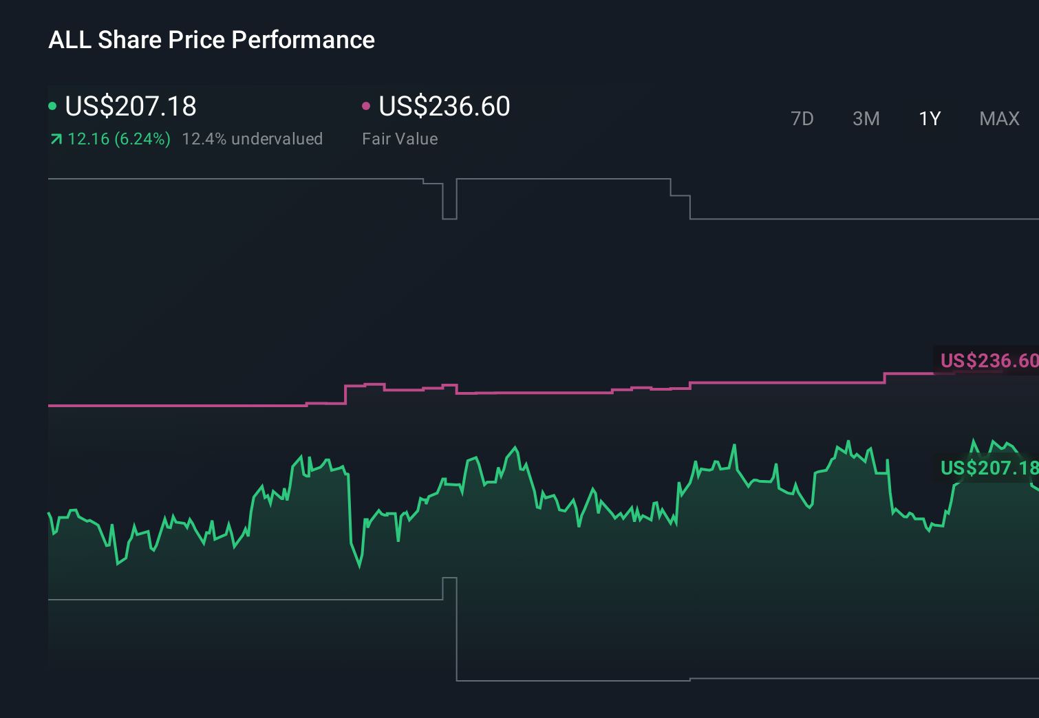The image size is (1039, 718).
Task: Select the 1Y time range tab
Action: 929,118
